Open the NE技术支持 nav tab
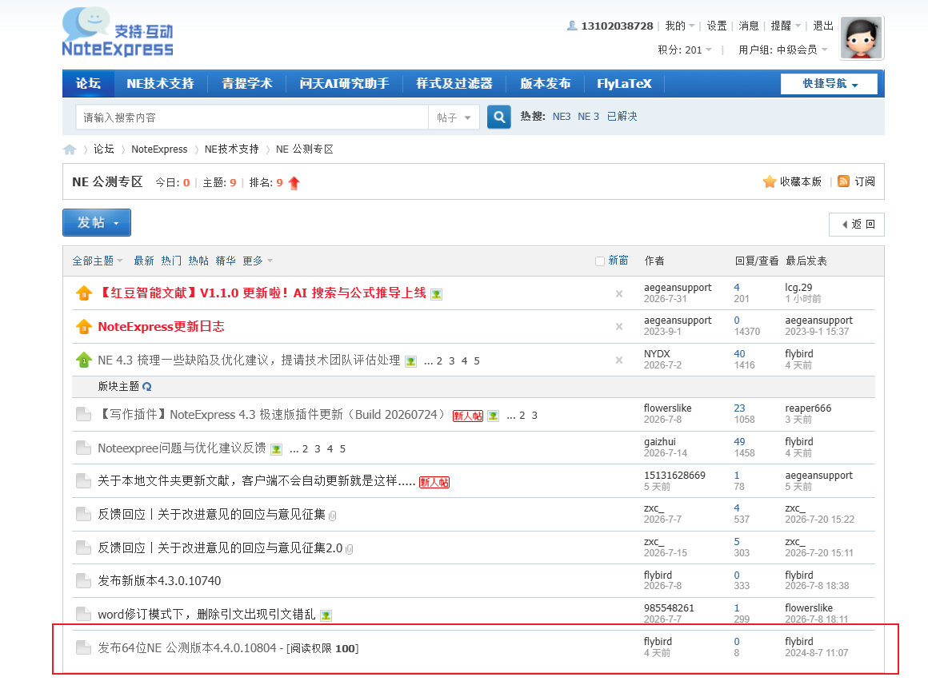The width and height of the screenshot is (928, 681). pos(160,84)
